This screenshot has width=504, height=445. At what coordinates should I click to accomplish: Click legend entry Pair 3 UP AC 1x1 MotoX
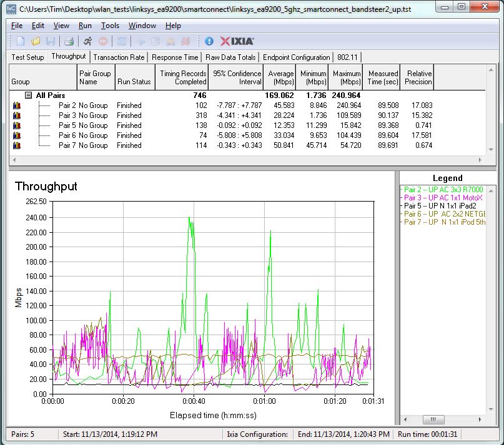443,198
